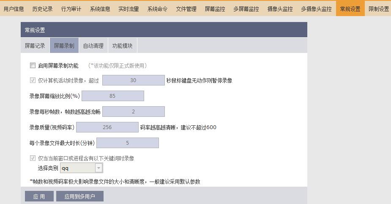The width and height of the screenshot is (391, 204).
Task: Open the 屏幕监控 menu item
Action: [x=215, y=8]
